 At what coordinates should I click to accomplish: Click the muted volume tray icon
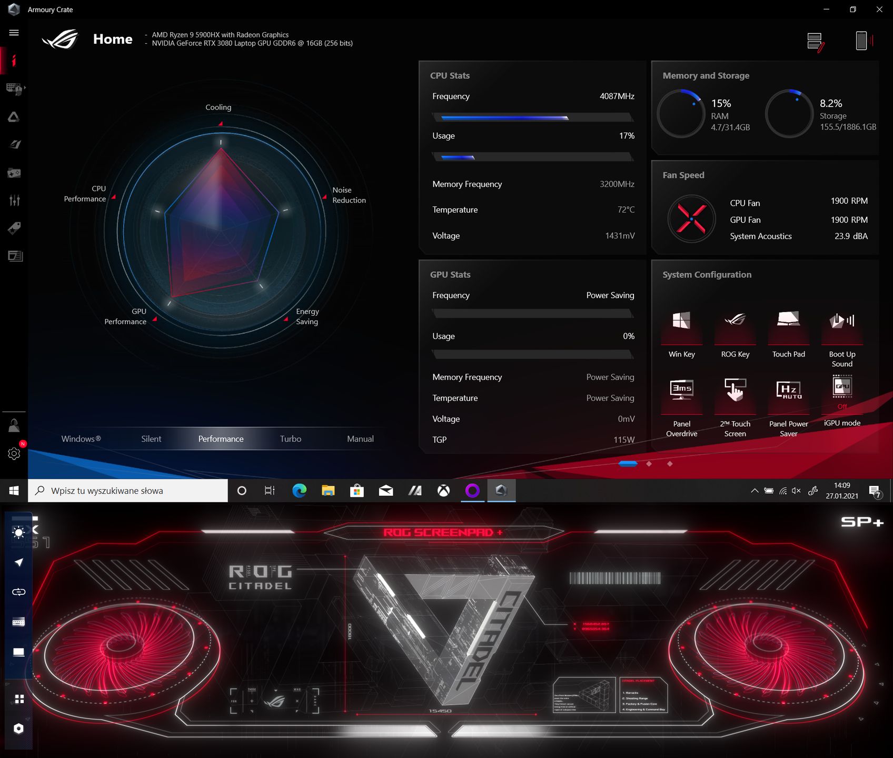pos(796,491)
